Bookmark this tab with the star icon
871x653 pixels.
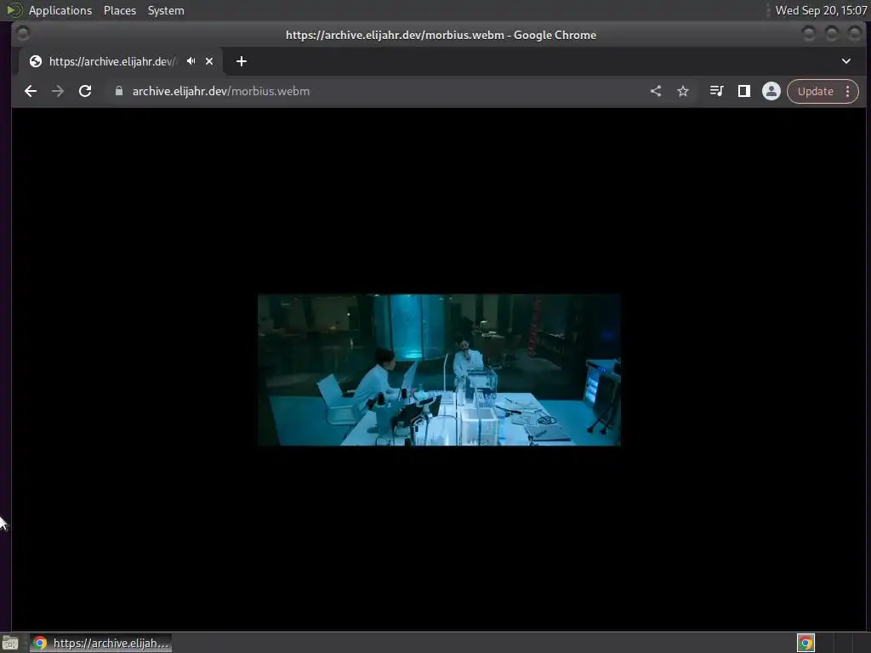coord(683,91)
